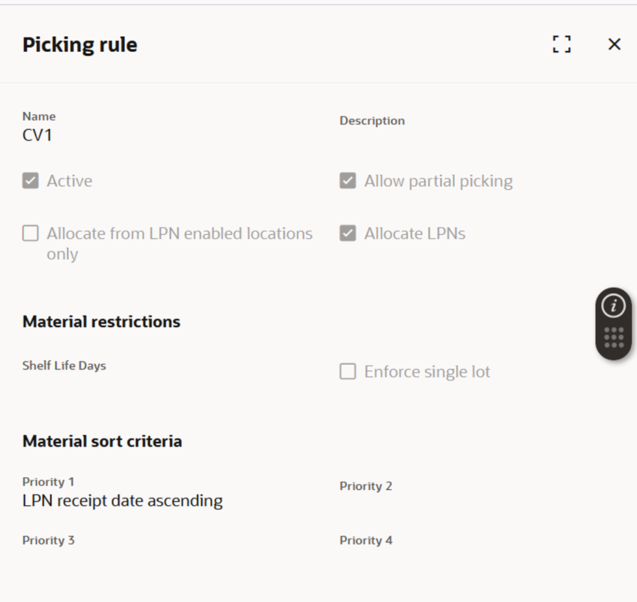Image resolution: width=637 pixels, height=602 pixels.
Task: Open the info icon on floating widget
Action: [614, 306]
